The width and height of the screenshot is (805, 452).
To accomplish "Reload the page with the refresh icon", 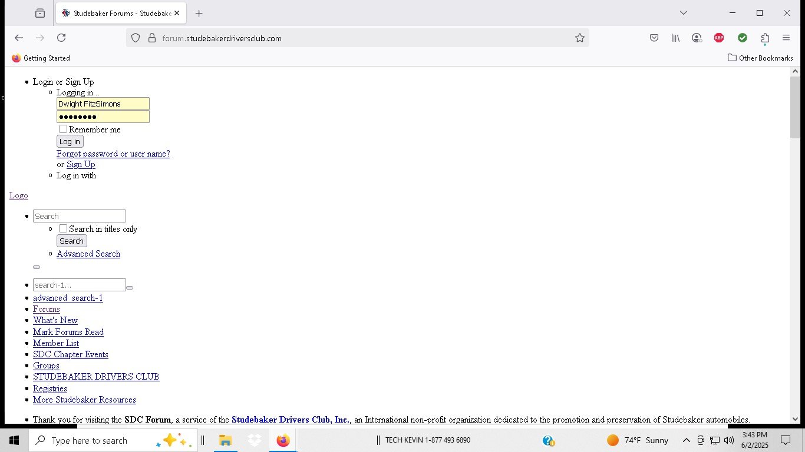I will (61, 38).
